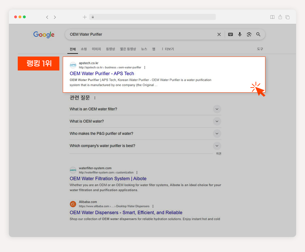Switch to the 이미지 search tab
This screenshot has width=305, height=252.
(x=96, y=49)
